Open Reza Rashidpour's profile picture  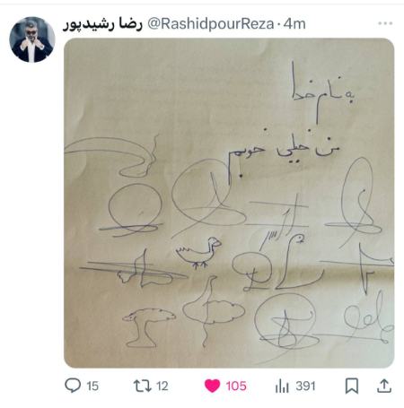click(32, 39)
